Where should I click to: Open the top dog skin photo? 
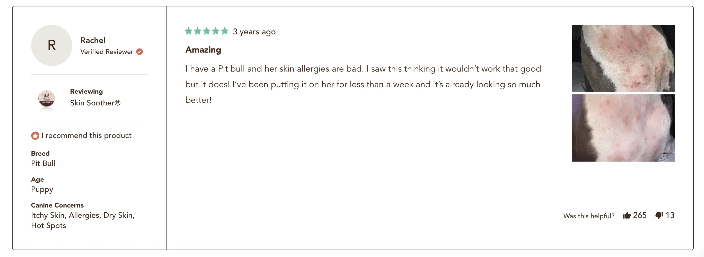[623, 58]
